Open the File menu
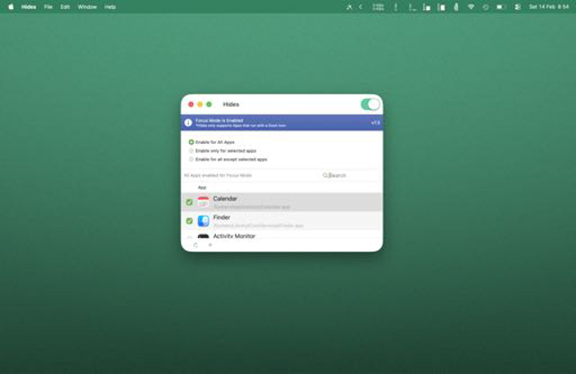The height and width of the screenshot is (374, 576). pos(48,6)
